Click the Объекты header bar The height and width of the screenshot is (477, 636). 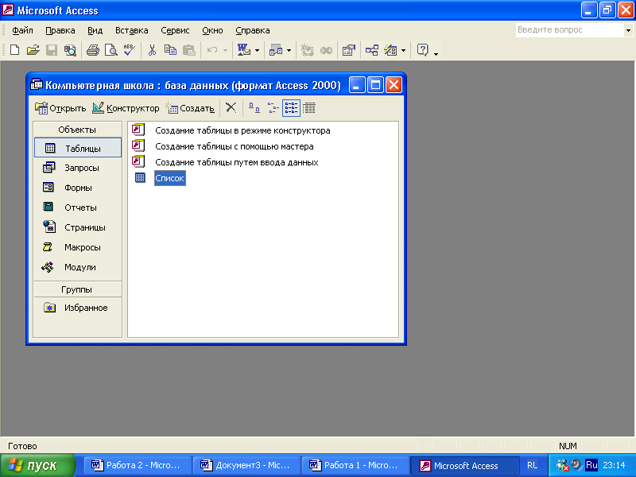tap(77, 130)
